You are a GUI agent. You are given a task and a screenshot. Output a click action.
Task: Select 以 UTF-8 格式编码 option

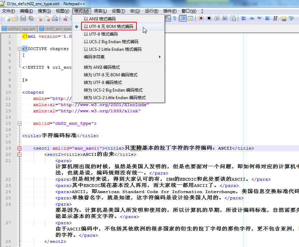click(x=118, y=34)
